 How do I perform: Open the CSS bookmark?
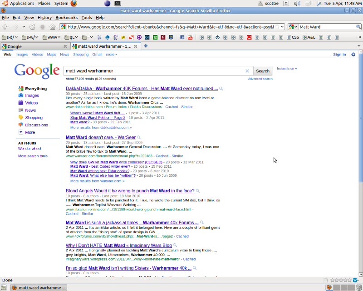pos(293,37)
